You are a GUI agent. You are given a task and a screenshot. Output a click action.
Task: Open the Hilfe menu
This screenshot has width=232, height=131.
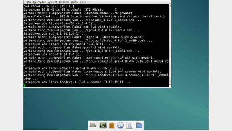pos(83,2)
